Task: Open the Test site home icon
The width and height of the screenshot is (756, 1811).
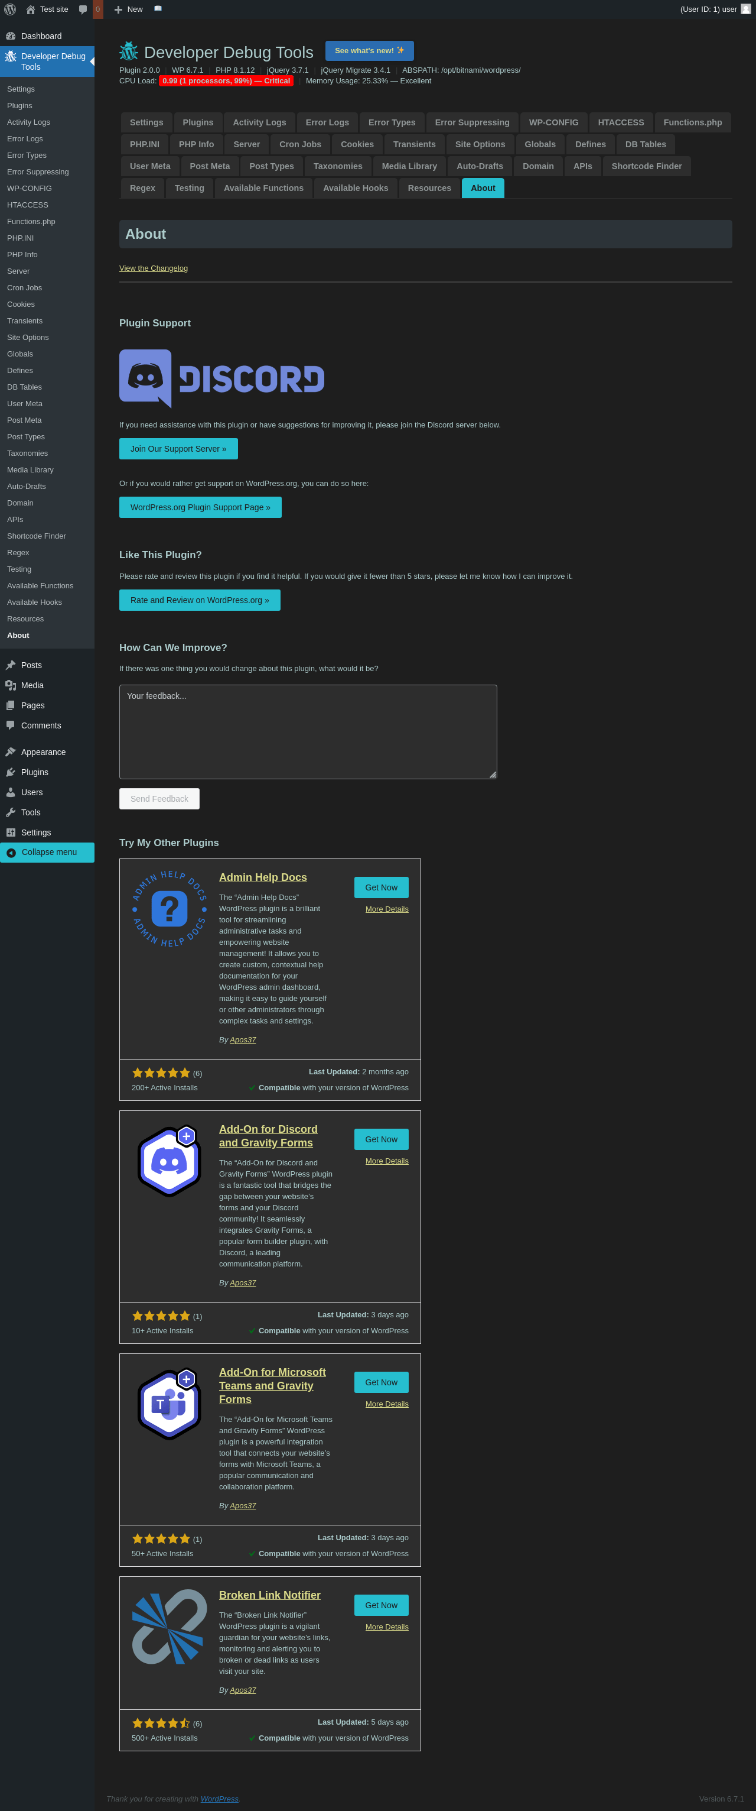Action: (x=30, y=9)
